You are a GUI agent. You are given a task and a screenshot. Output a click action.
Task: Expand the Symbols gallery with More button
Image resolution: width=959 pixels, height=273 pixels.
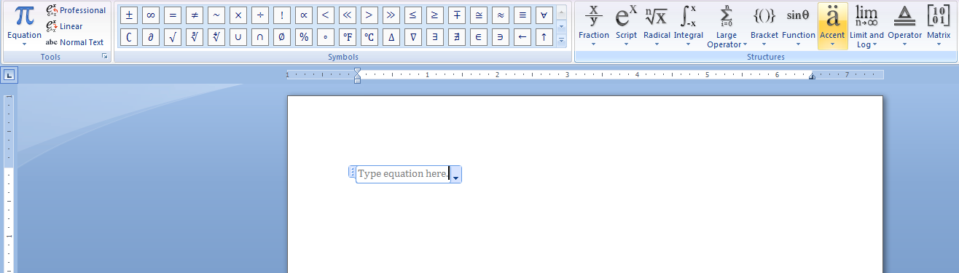(561, 41)
